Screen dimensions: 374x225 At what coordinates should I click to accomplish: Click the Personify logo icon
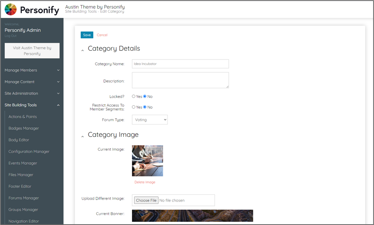[11, 10]
